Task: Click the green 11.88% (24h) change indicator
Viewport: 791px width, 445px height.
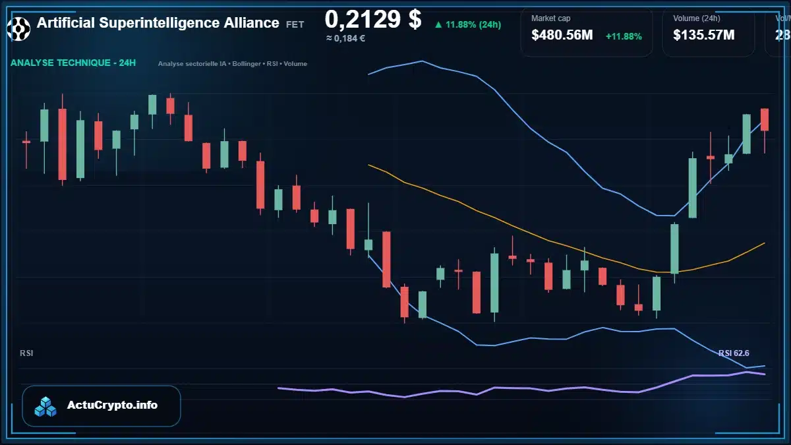Action: tap(467, 25)
